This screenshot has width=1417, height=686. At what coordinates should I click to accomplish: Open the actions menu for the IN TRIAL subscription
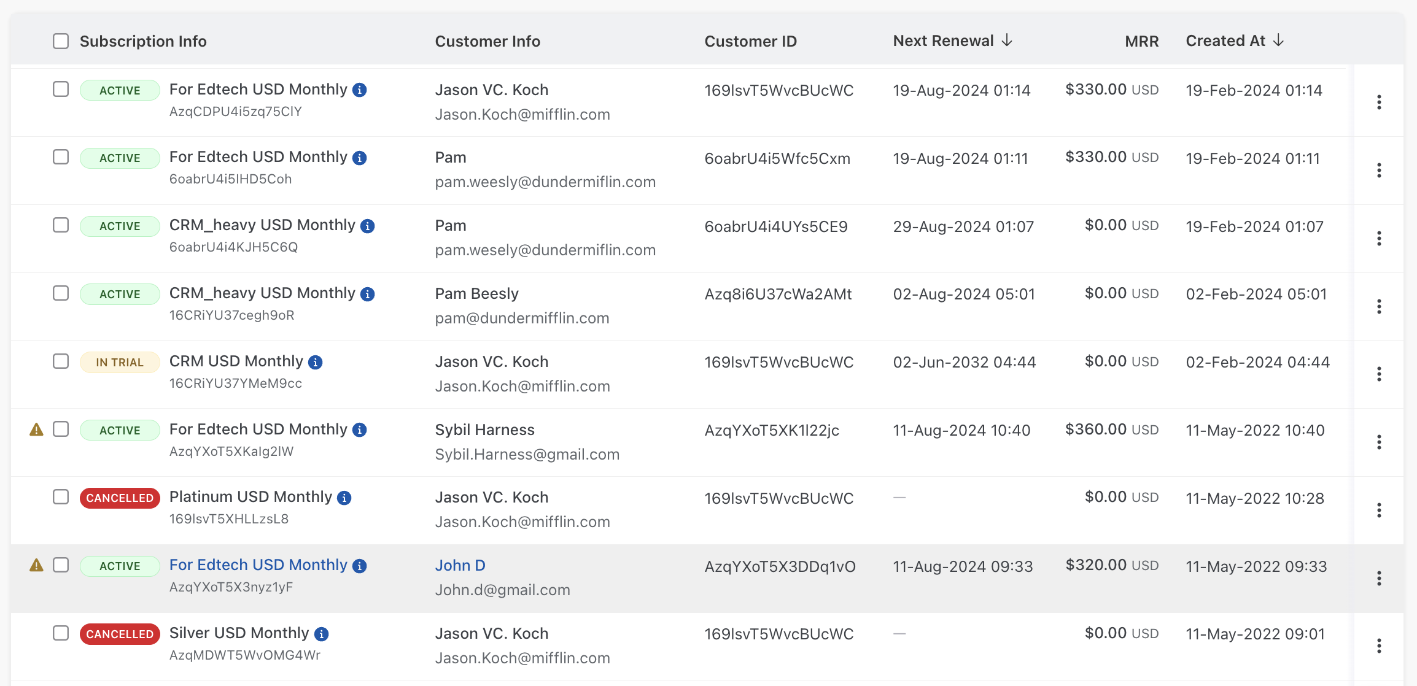point(1380,373)
